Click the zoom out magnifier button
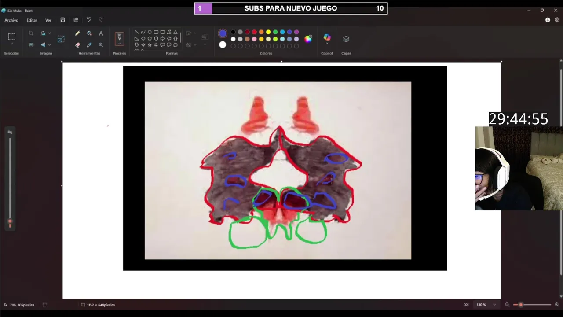The width and height of the screenshot is (563, 317). coord(507,305)
